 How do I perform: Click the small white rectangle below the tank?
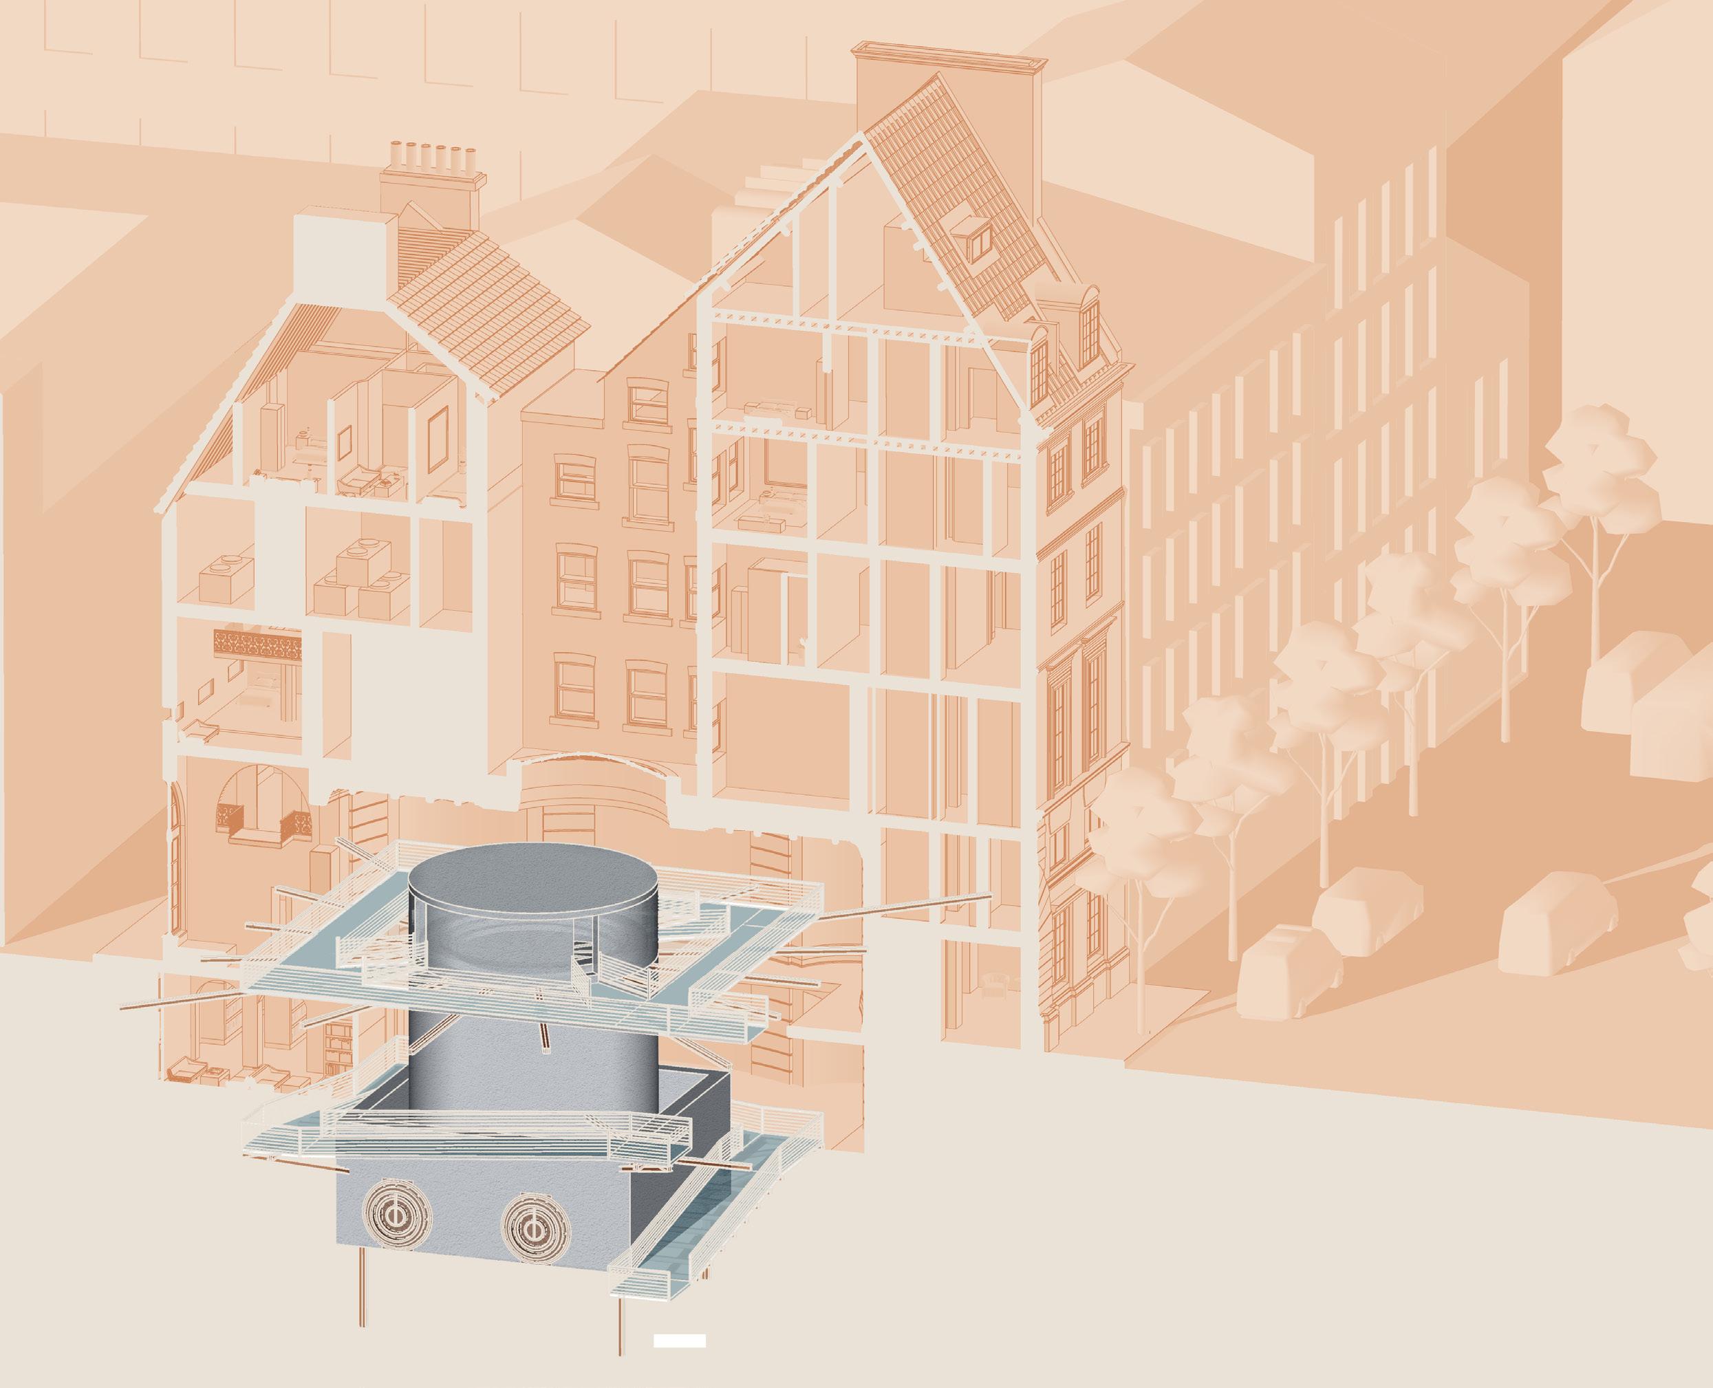pos(679,1341)
